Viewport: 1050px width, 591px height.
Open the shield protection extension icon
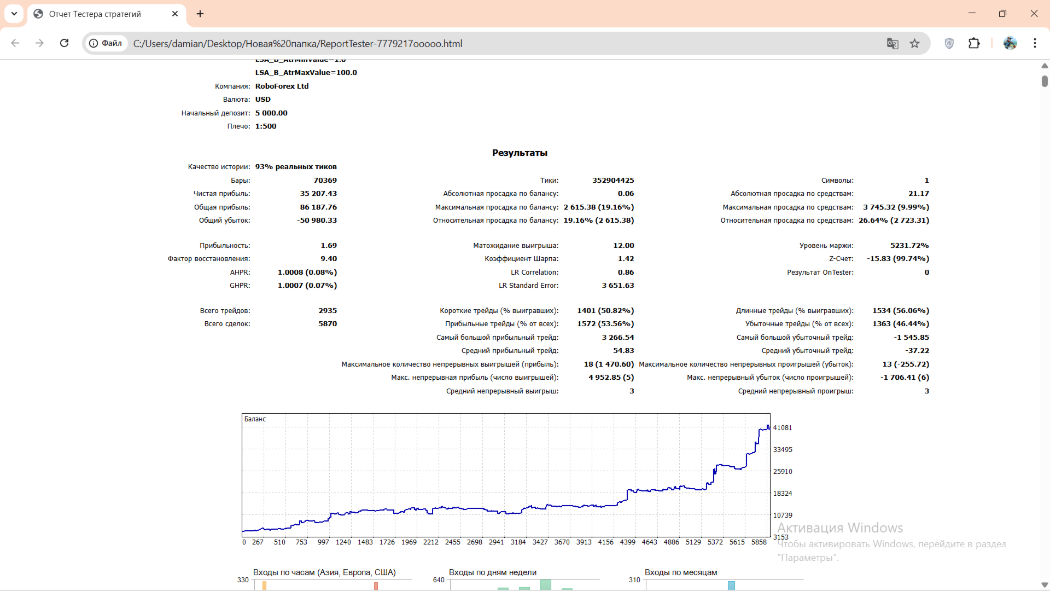(949, 43)
